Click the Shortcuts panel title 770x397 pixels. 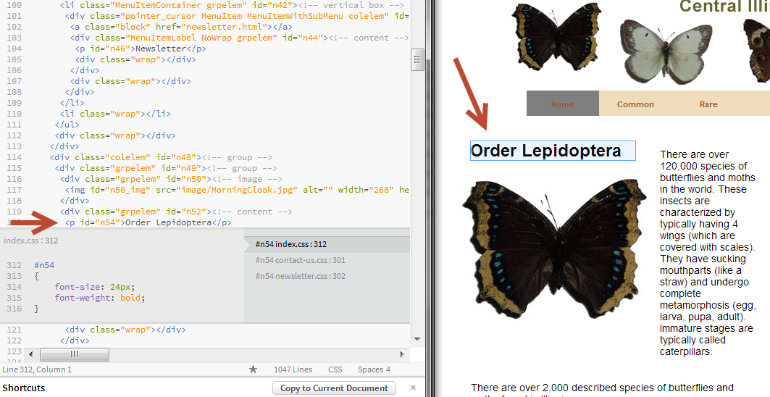coord(24,388)
